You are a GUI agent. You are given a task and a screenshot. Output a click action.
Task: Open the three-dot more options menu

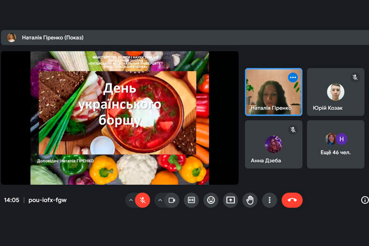click(x=269, y=200)
